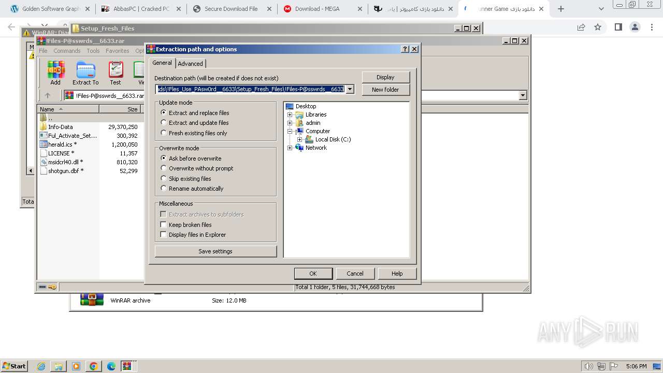
Task: Click the up-folder arrow in WinRAR
Action: coord(48,95)
